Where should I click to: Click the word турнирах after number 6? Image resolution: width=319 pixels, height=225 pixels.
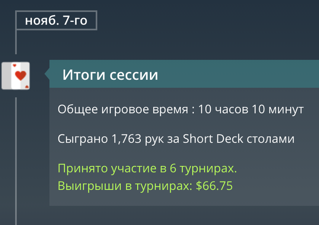point(208,169)
